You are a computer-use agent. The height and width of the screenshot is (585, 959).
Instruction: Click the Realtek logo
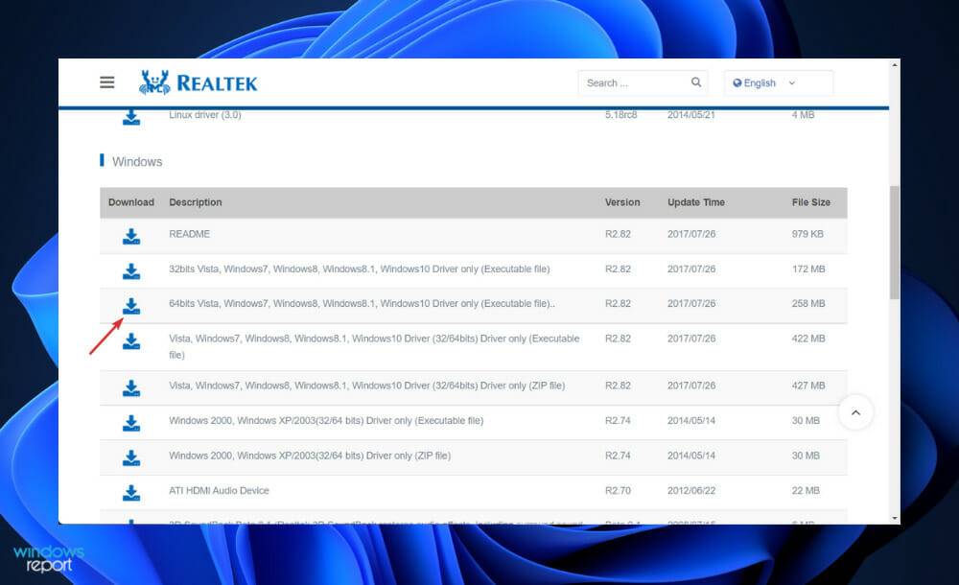[198, 82]
